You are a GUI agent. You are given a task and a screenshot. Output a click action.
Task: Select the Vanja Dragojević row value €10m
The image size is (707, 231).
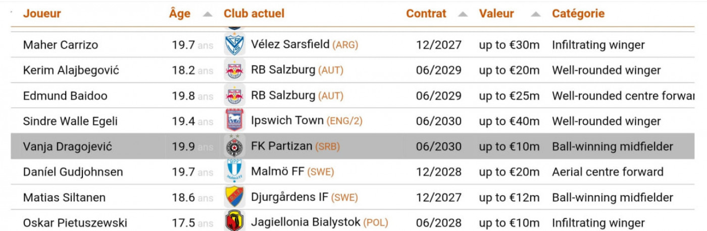509,146
